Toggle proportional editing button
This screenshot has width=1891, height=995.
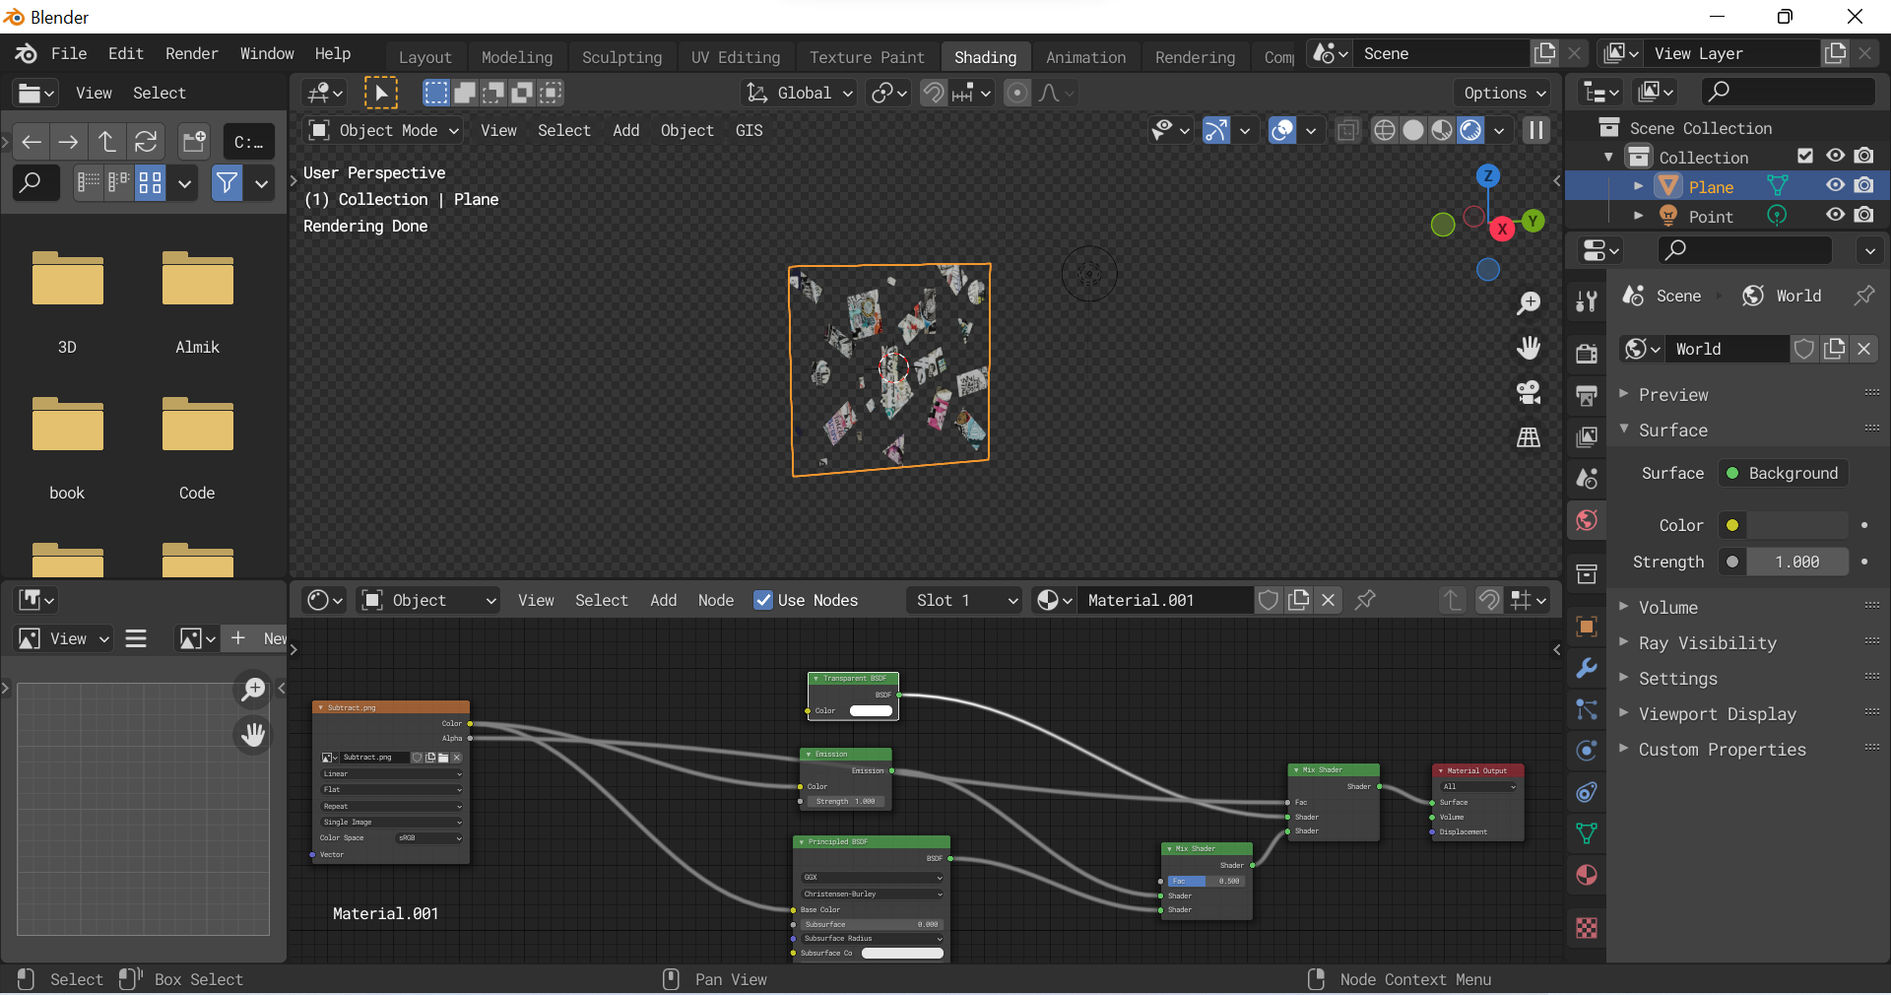tap(1017, 93)
